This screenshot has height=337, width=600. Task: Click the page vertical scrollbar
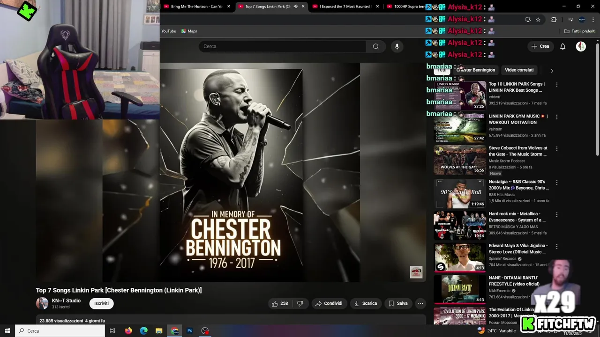(597, 98)
